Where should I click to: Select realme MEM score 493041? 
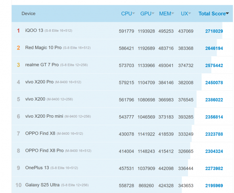point(166,65)
